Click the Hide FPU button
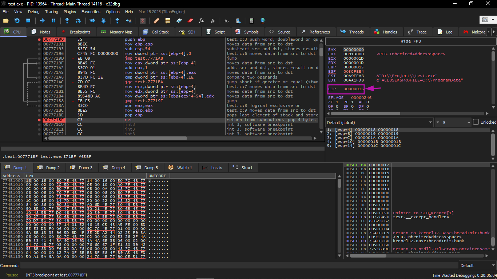Image resolution: width=497 pixels, height=279 pixels. tap(410, 41)
